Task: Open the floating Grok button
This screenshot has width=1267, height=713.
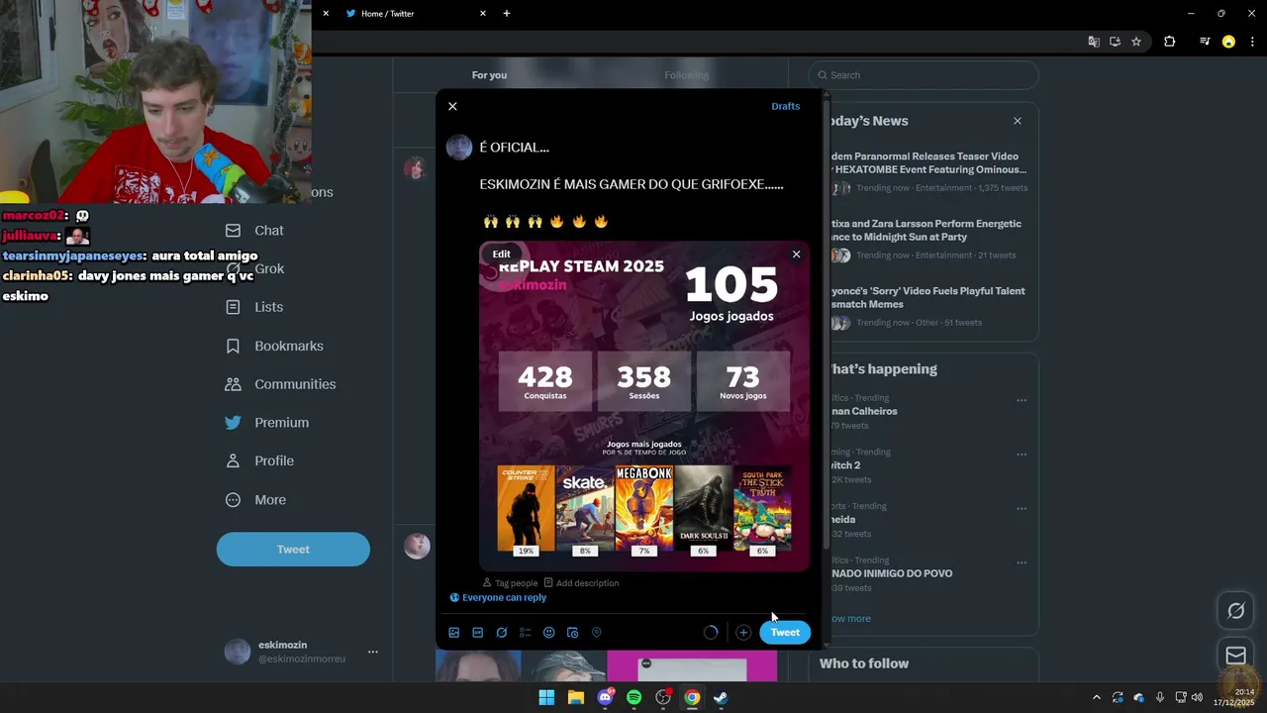Action: pyautogui.click(x=1235, y=611)
